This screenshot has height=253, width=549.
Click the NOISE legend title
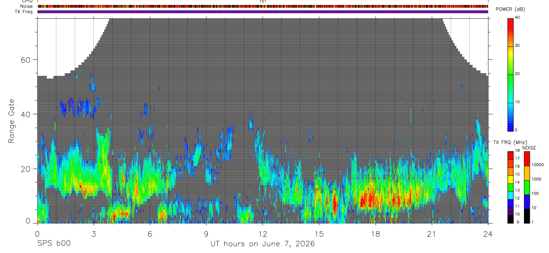(529, 148)
